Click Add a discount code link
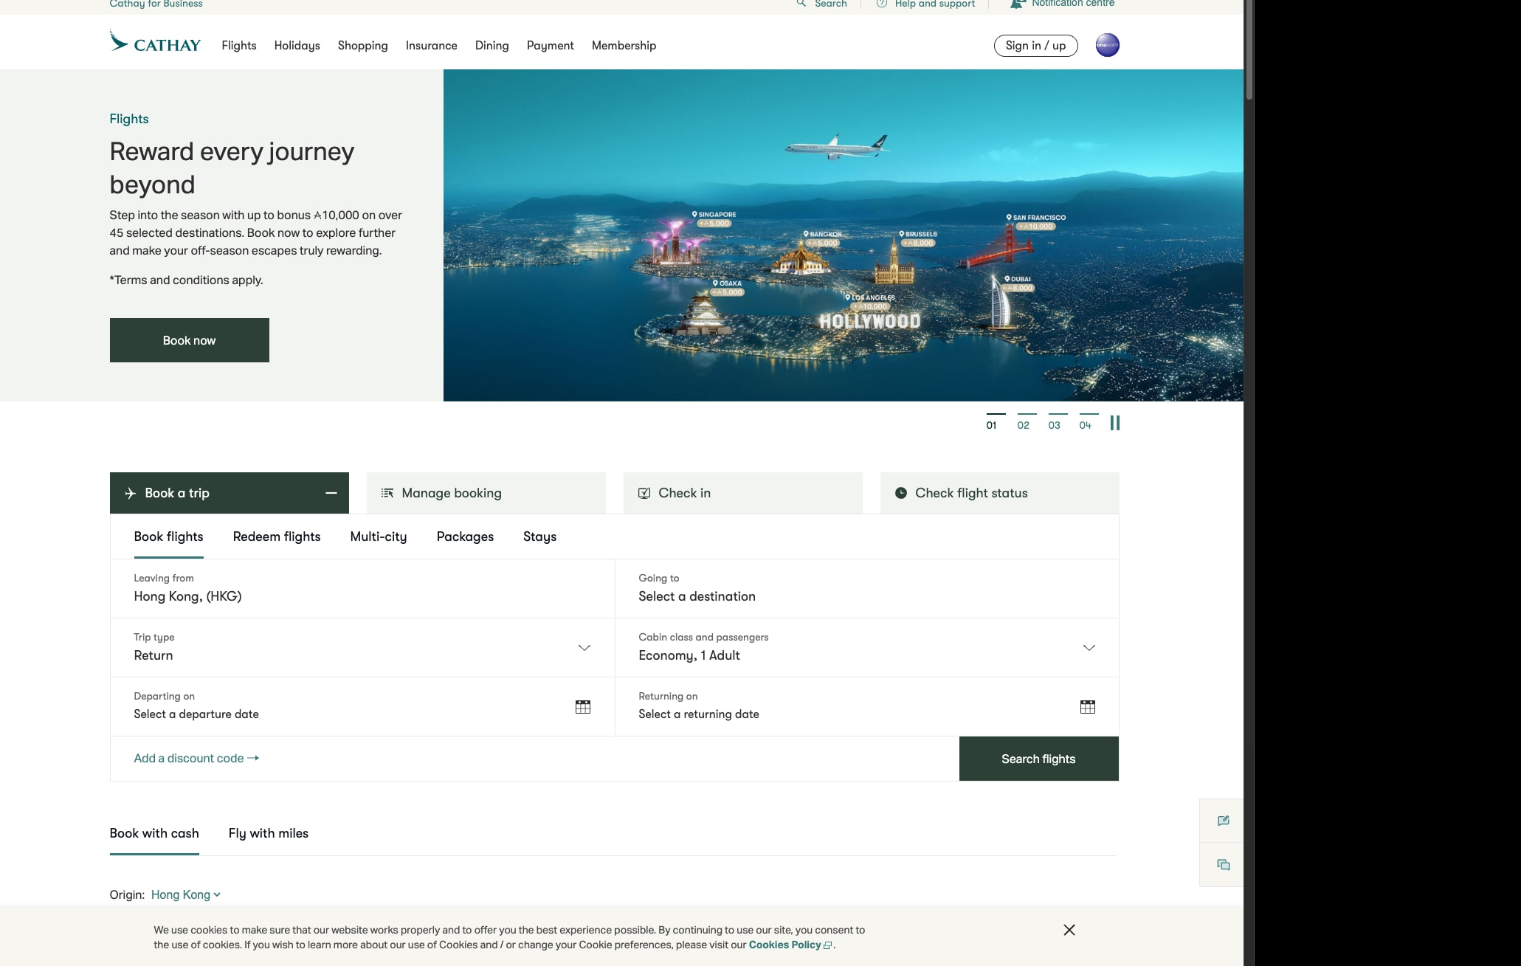Image resolution: width=1521 pixels, height=966 pixels. coord(196,758)
